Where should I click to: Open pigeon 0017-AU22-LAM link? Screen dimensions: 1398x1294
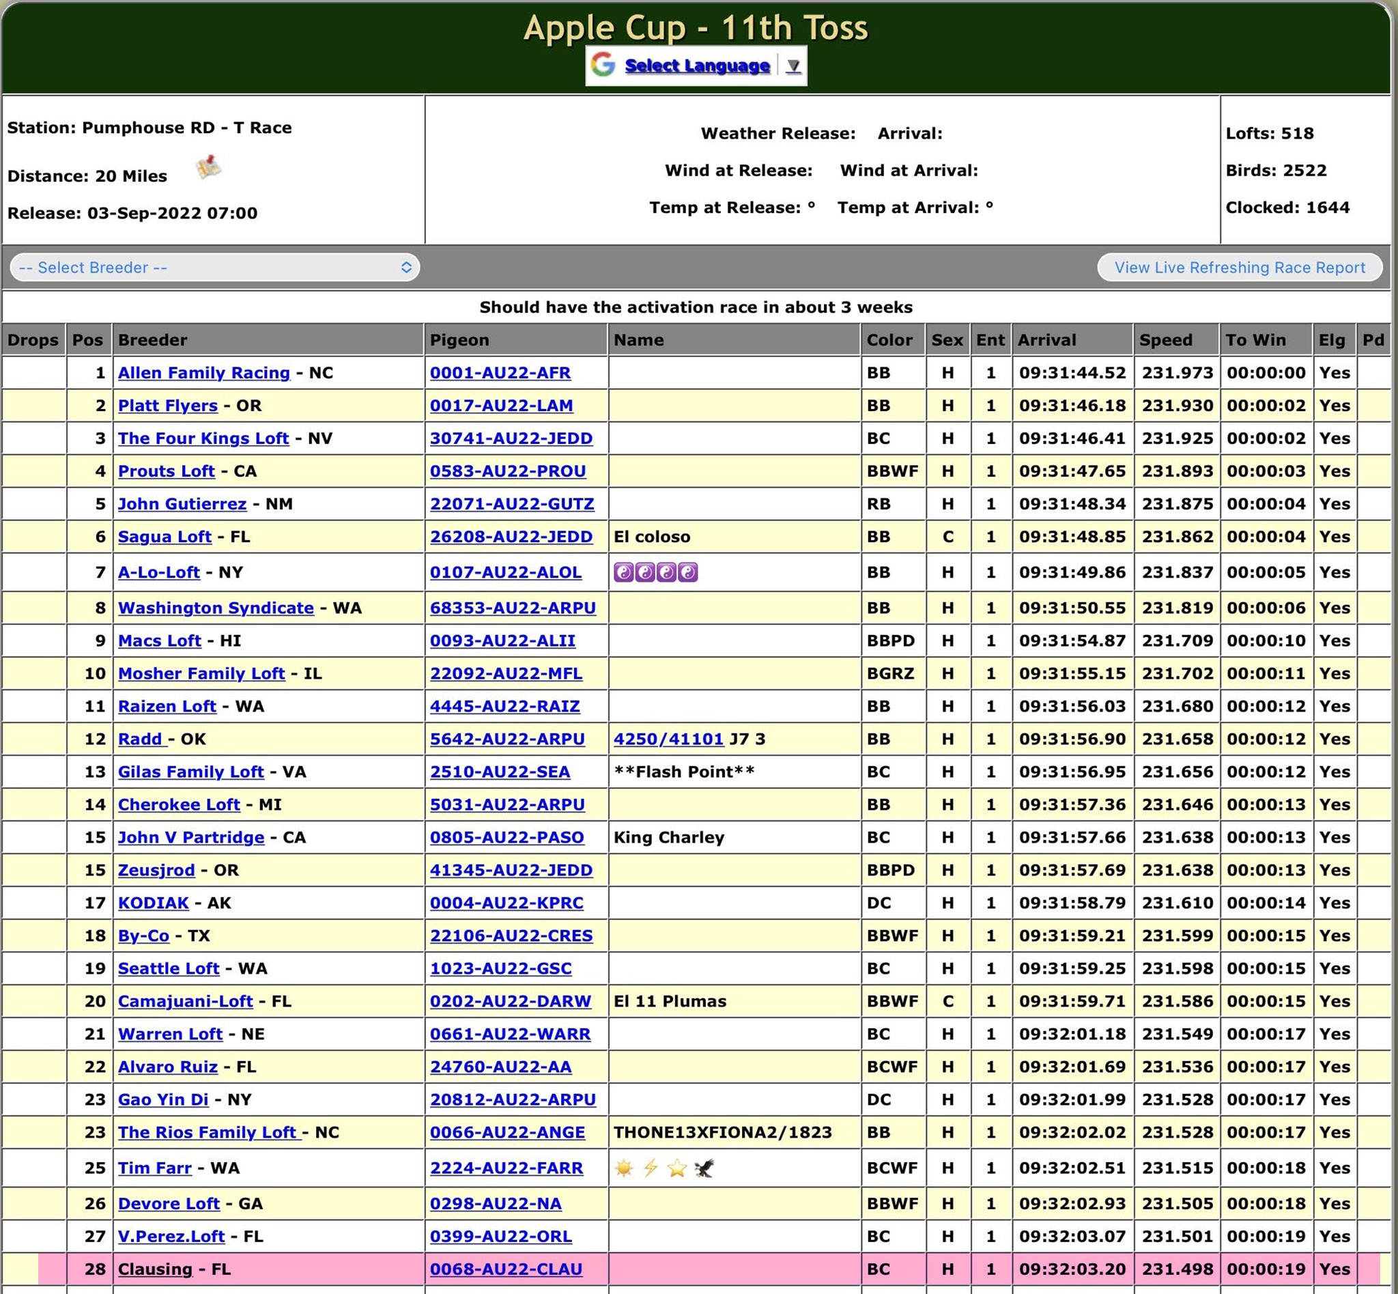[501, 406]
